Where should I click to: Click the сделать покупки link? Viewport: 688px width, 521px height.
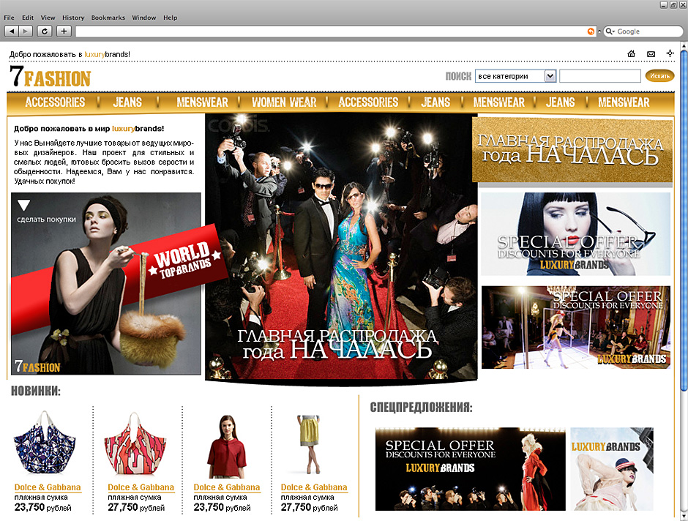[47, 220]
